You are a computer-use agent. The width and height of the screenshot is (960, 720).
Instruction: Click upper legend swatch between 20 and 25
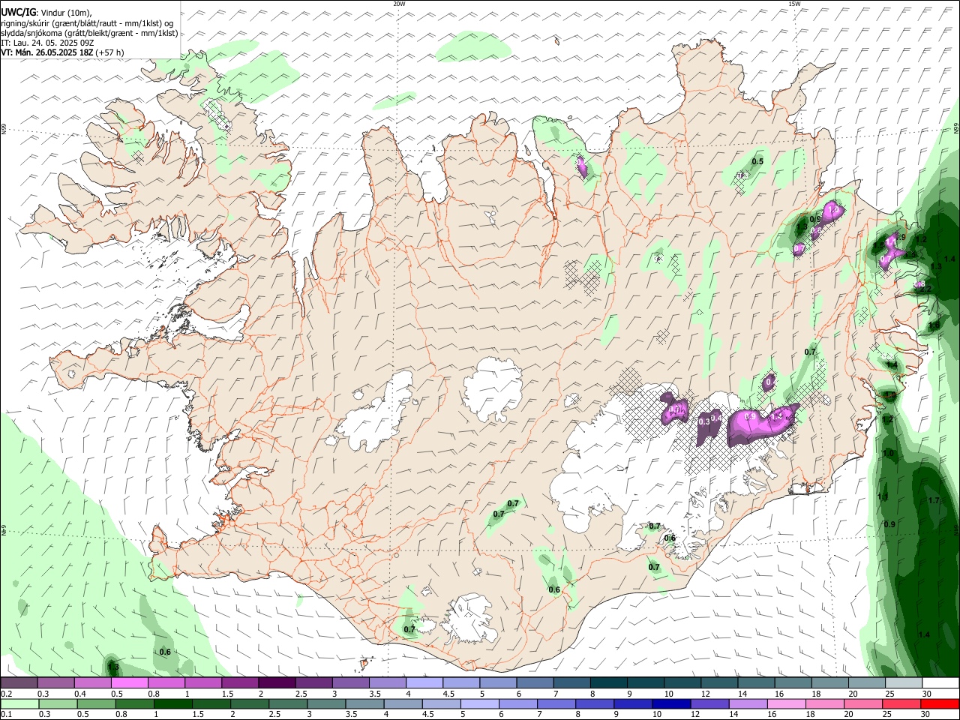tap(866, 683)
